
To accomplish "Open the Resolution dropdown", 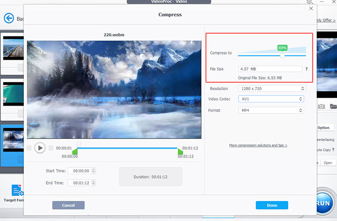I will pyautogui.click(x=272, y=89).
